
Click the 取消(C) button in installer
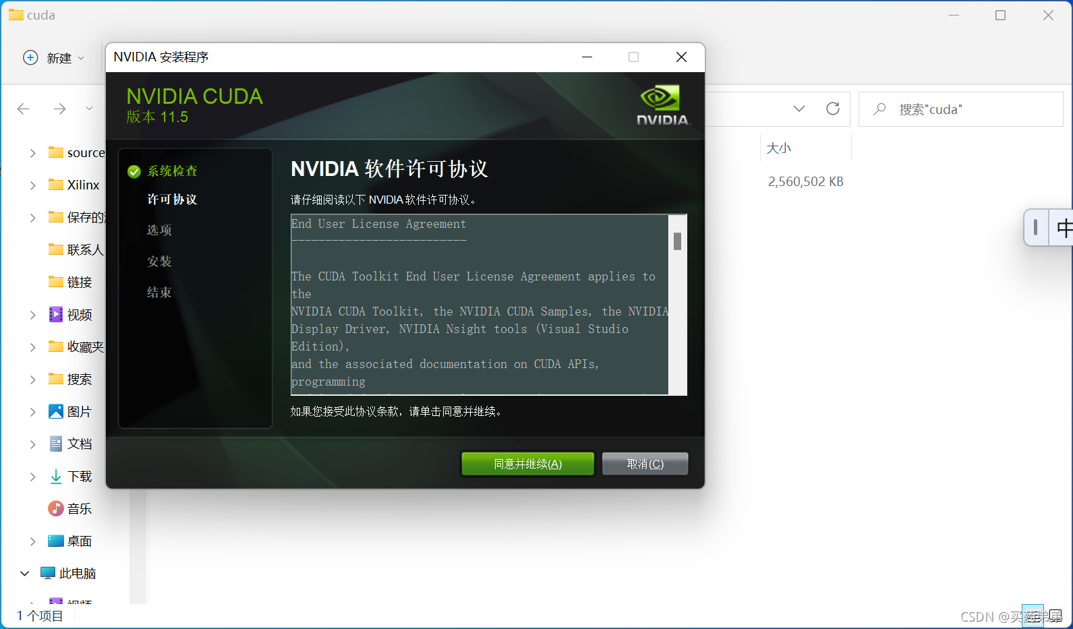(645, 464)
